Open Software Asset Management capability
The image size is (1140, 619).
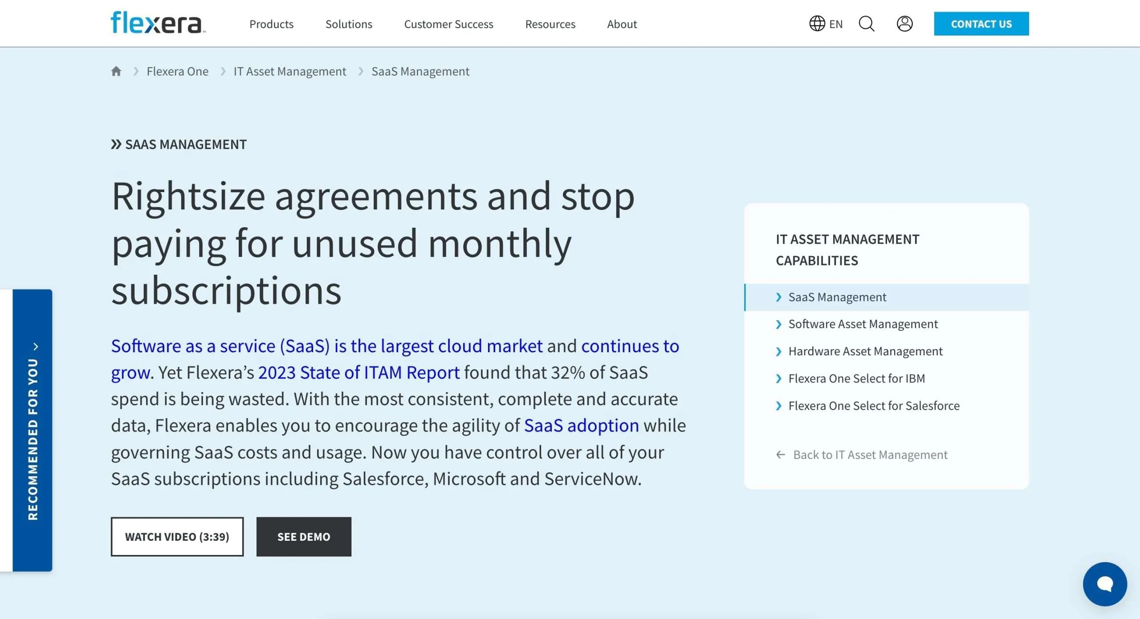(863, 324)
